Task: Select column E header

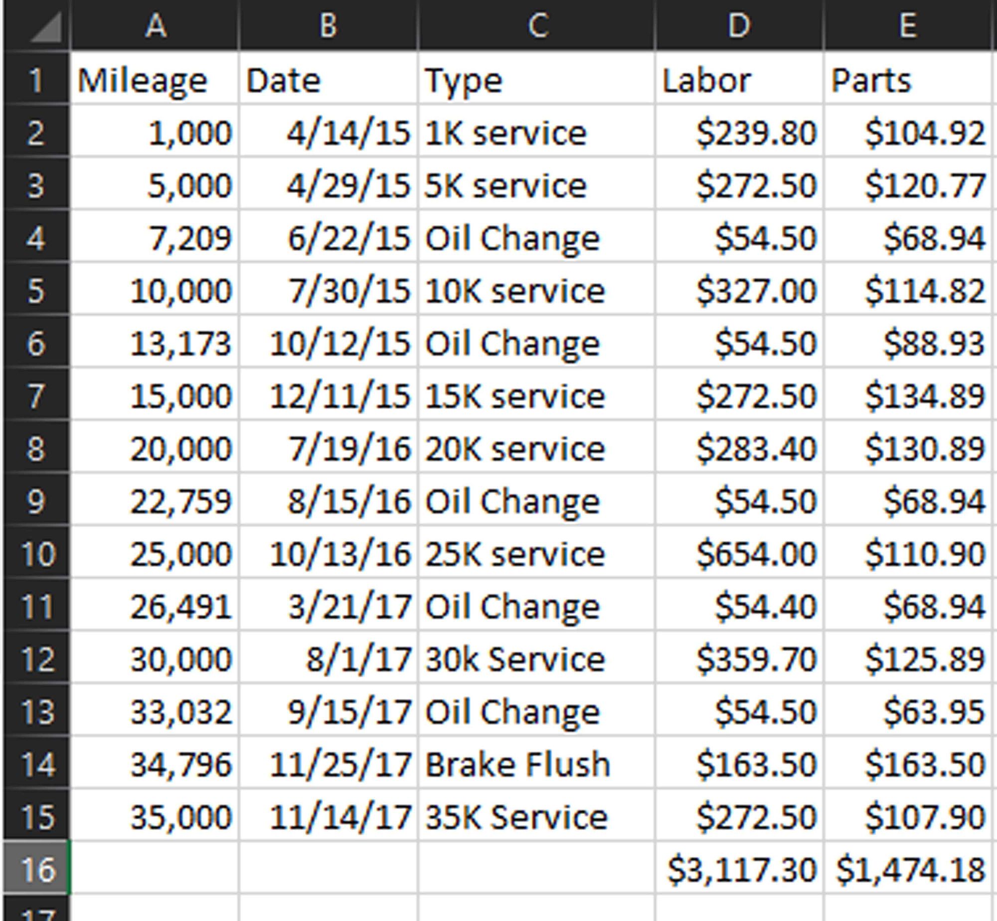Action: pyautogui.click(x=907, y=25)
